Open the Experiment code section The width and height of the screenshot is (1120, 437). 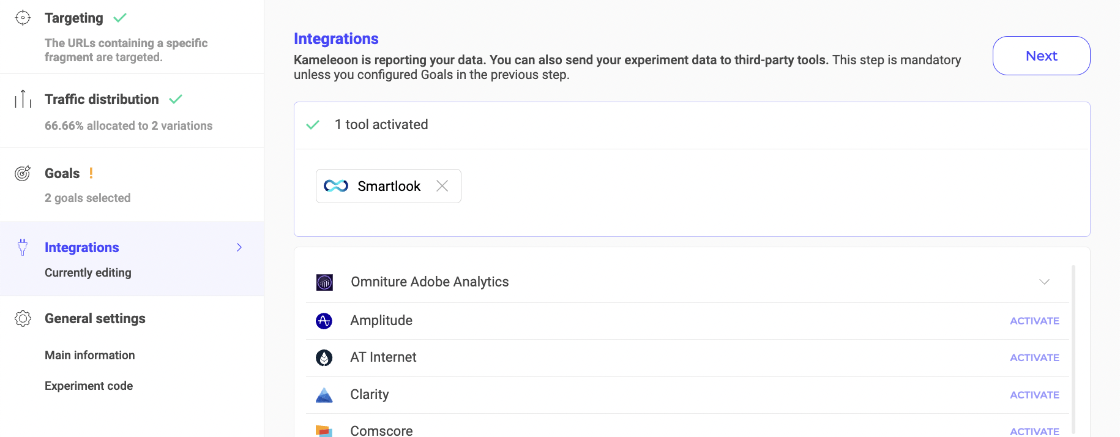(89, 386)
